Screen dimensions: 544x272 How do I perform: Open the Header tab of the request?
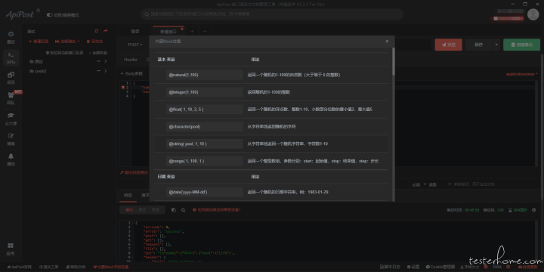(131, 60)
